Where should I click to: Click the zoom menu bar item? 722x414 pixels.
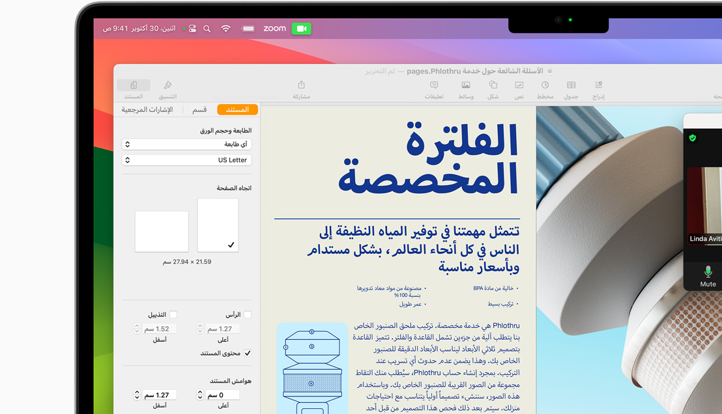(275, 29)
